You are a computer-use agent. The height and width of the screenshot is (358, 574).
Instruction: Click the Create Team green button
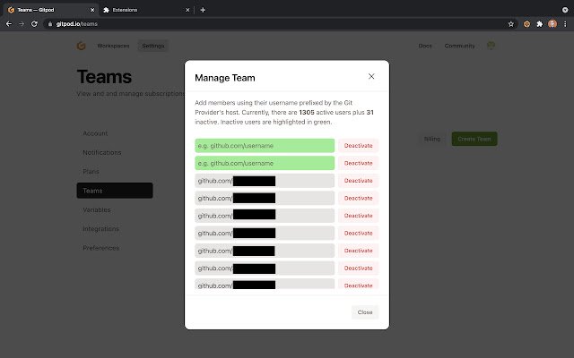click(x=474, y=139)
